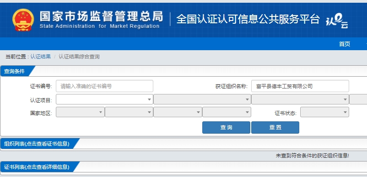Click the 认证项目 field label
This screenshot has height=177, width=367.
tap(41, 100)
